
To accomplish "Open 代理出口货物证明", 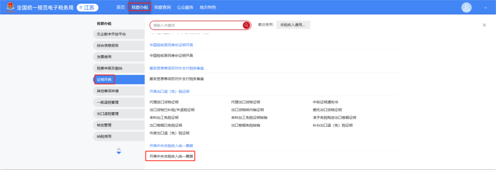I will coord(246,102).
